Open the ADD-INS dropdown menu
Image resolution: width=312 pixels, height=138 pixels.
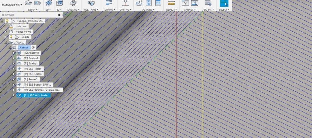(208, 9)
